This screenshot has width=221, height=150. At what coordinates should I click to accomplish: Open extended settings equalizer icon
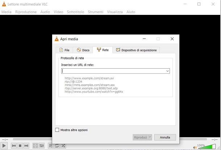coord(42,146)
